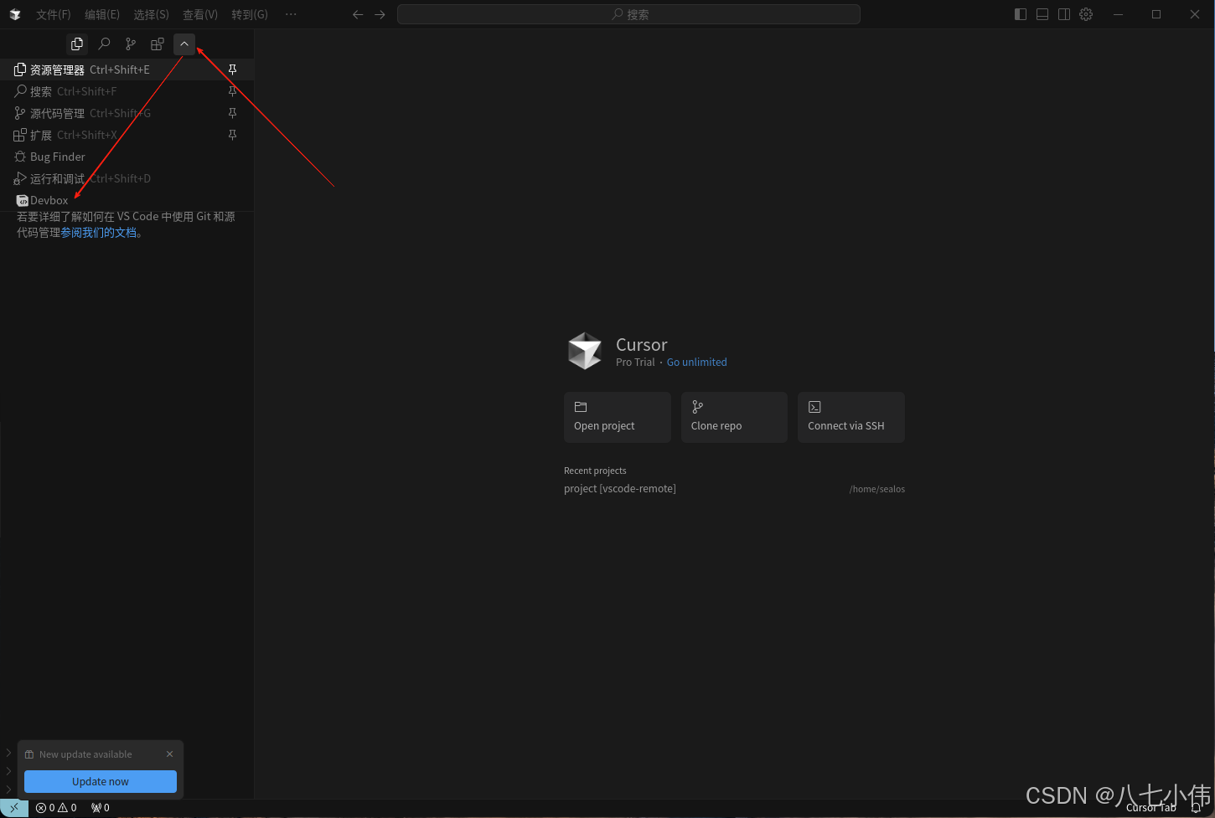This screenshot has width=1215, height=818.
Task: Toggle the pin for 源代码管理 row
Action: [233, 113]
